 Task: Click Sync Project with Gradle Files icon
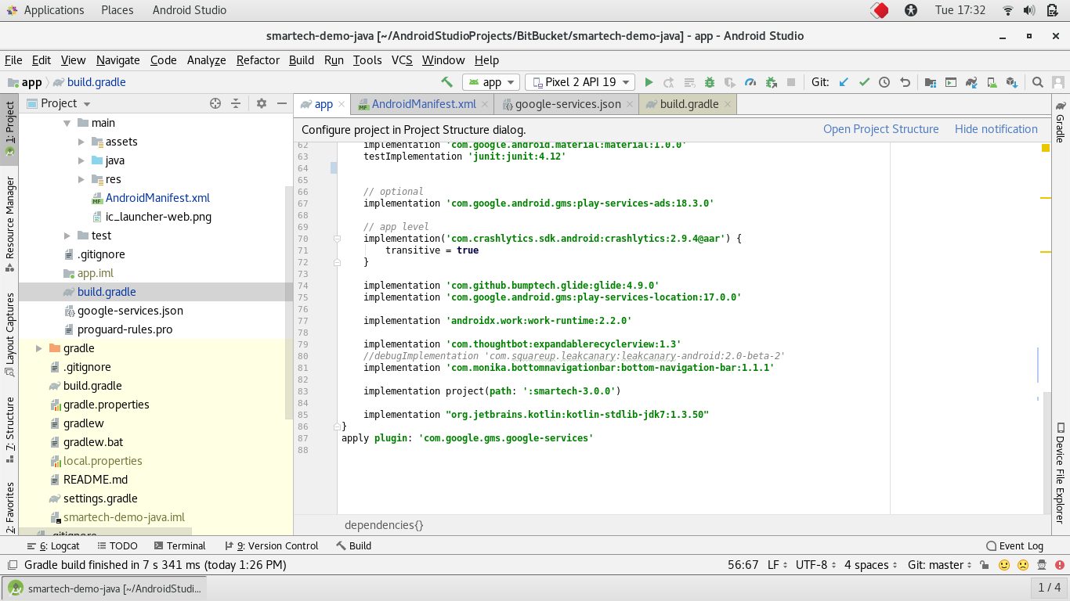pyautogui.click(x=971, y=82)
